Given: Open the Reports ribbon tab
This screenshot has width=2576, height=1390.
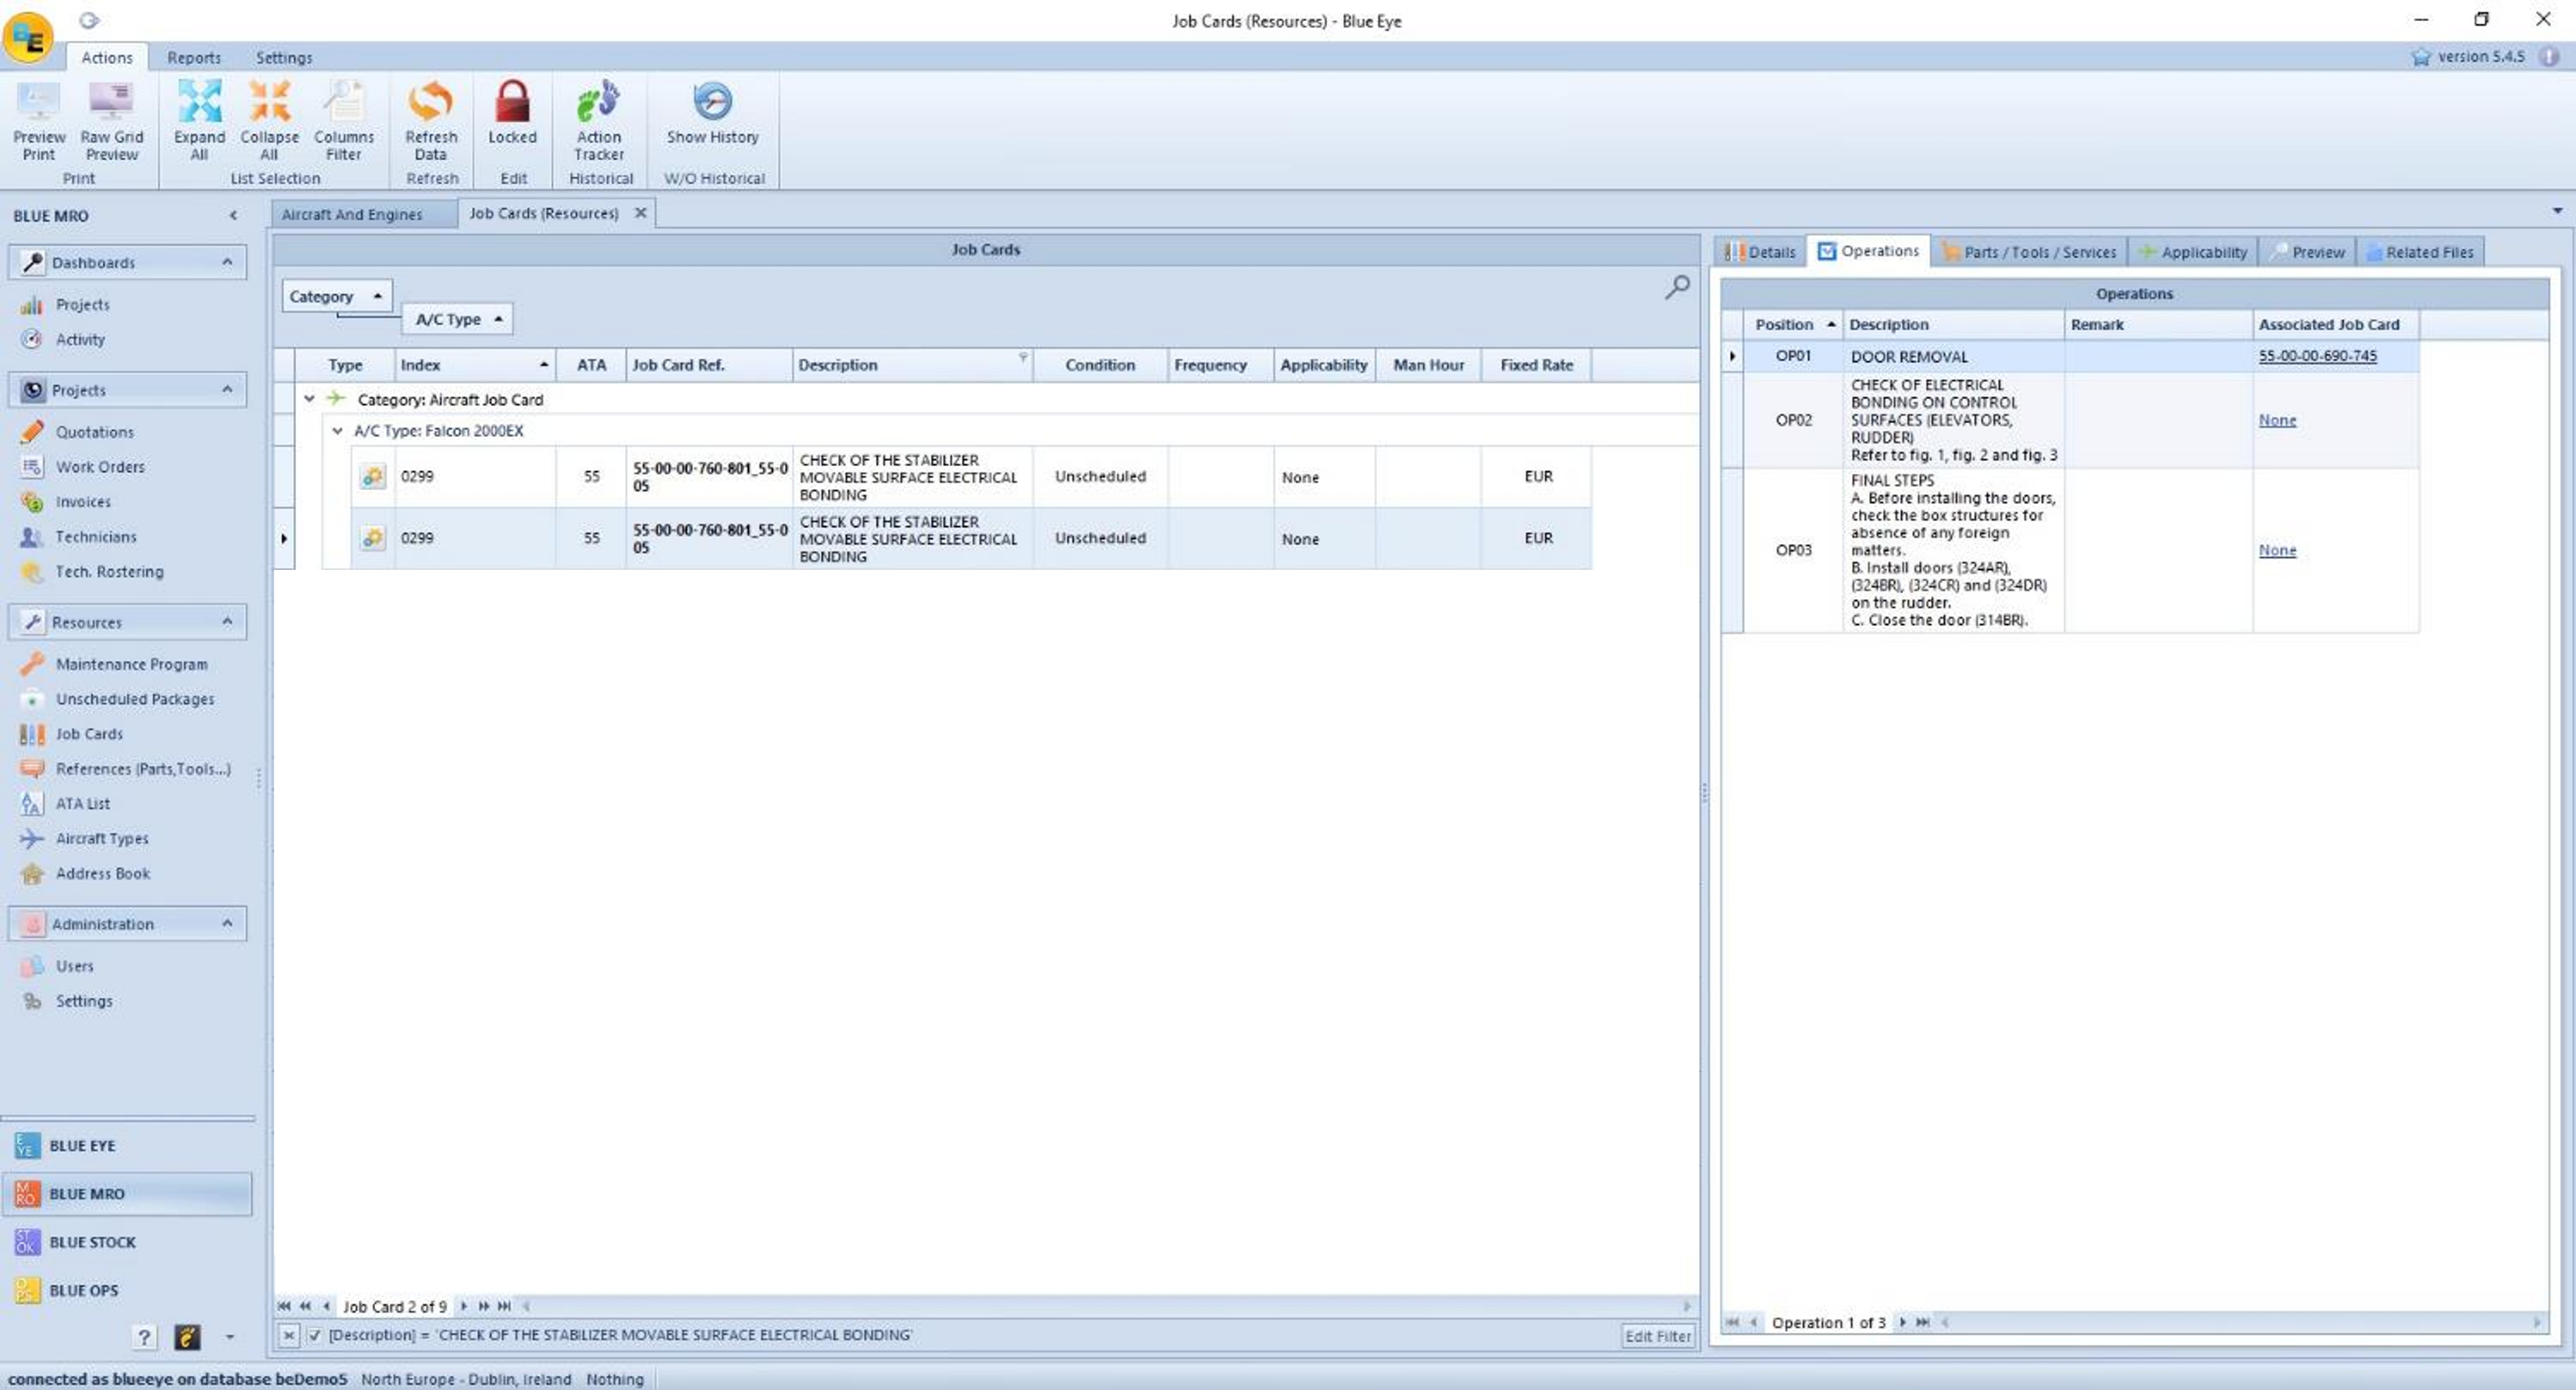Looking at the screenshot, I should tap(194, 58).
